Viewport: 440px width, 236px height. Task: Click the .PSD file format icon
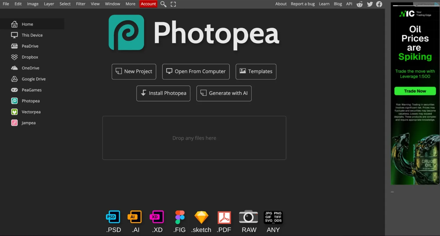[x=113, y=217]
